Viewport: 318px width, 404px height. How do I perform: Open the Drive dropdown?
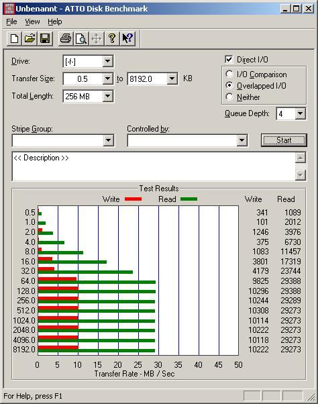coord(107,61)
